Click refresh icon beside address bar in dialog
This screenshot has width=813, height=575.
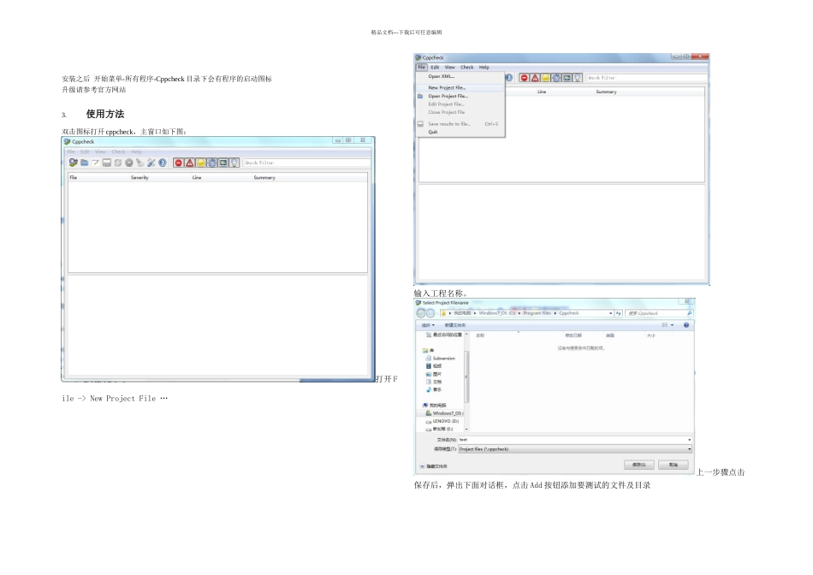pos(619,313)
